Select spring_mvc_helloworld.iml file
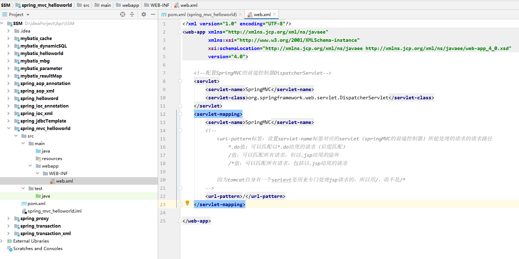519x259 pixels. 54,211
